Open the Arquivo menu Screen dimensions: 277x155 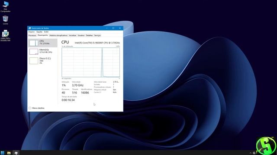click(x=32, y=32)
